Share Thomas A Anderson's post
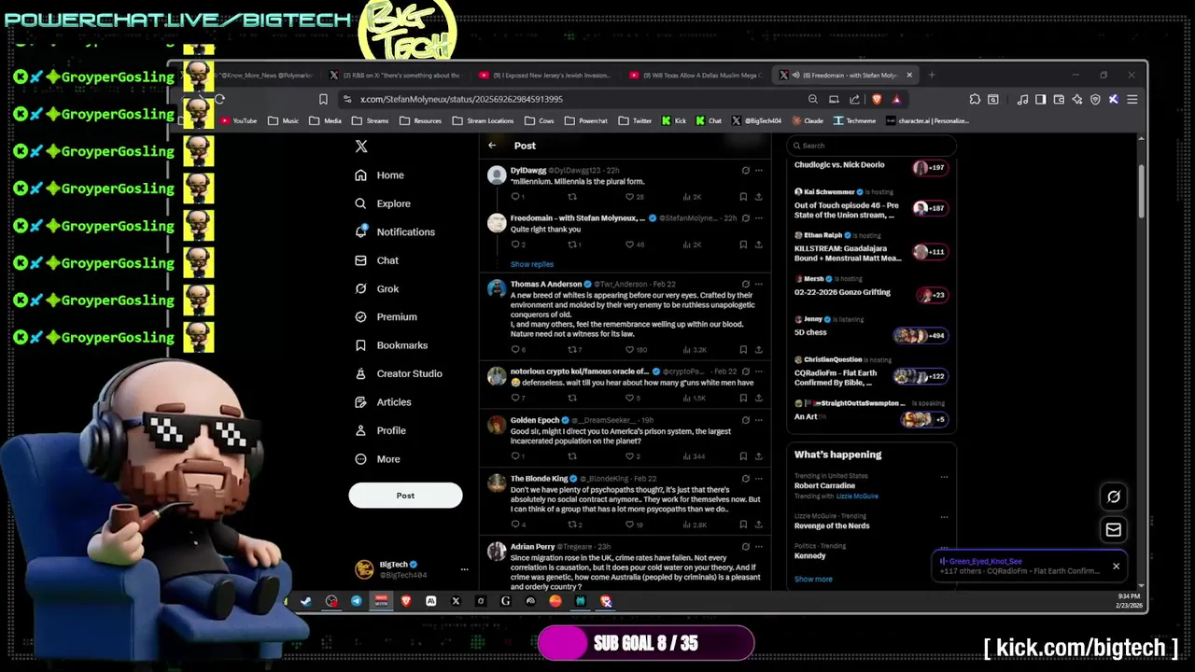The width and height of the screenshot is (1195, 672). (x=758, y=350)
